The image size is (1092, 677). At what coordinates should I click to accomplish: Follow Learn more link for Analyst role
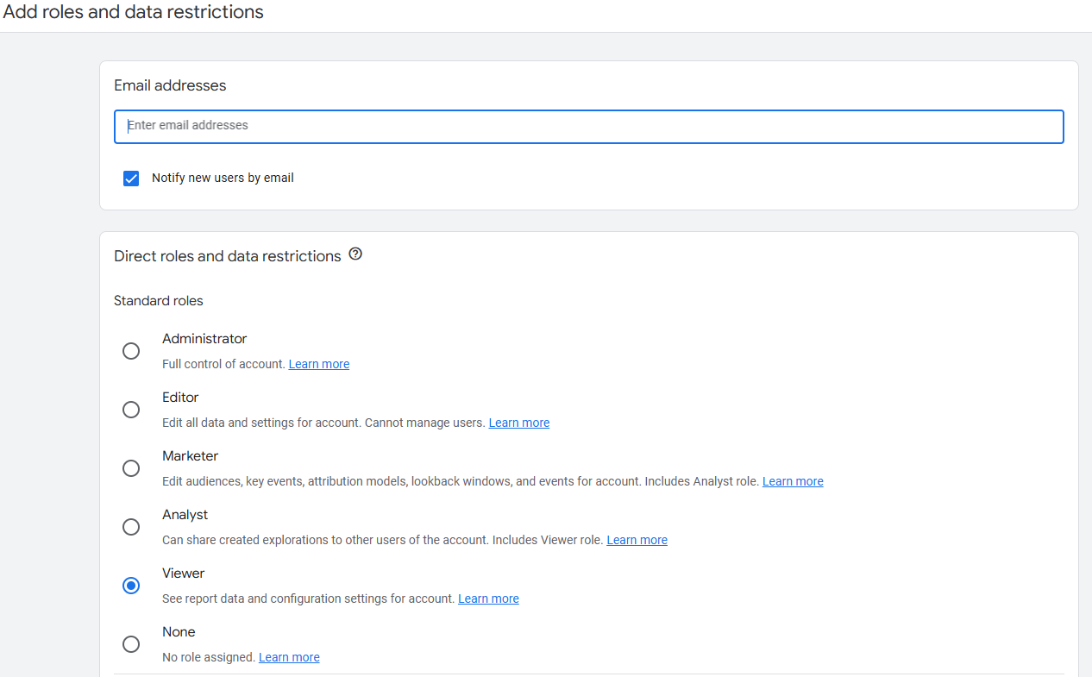[x=637, y=540]
